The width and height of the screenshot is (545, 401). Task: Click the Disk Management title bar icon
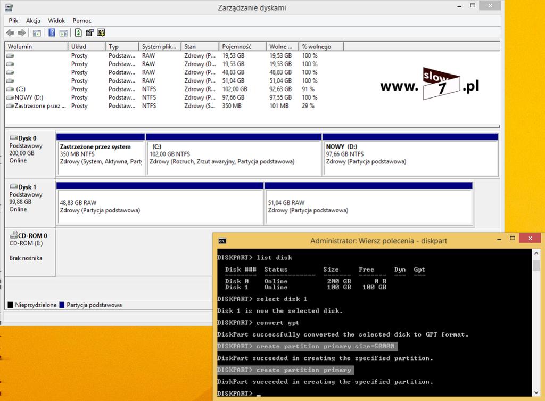pos(9,7)
